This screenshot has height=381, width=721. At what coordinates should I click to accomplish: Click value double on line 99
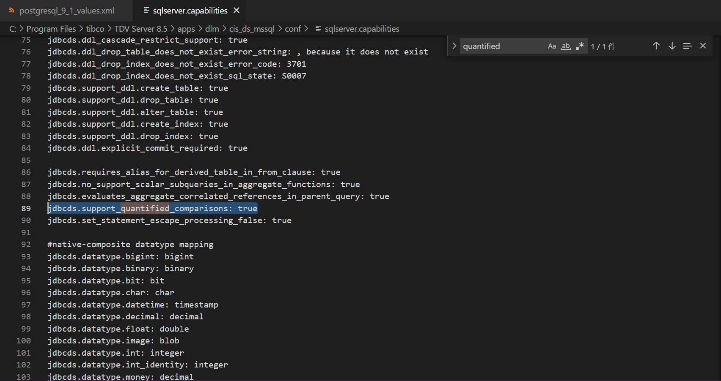(174, 329)
